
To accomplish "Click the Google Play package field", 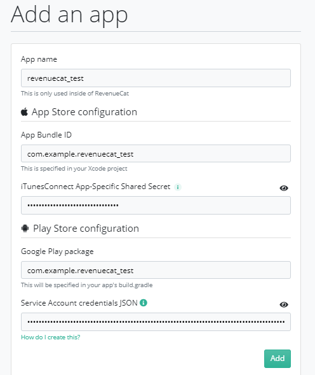I will point(156,270).
